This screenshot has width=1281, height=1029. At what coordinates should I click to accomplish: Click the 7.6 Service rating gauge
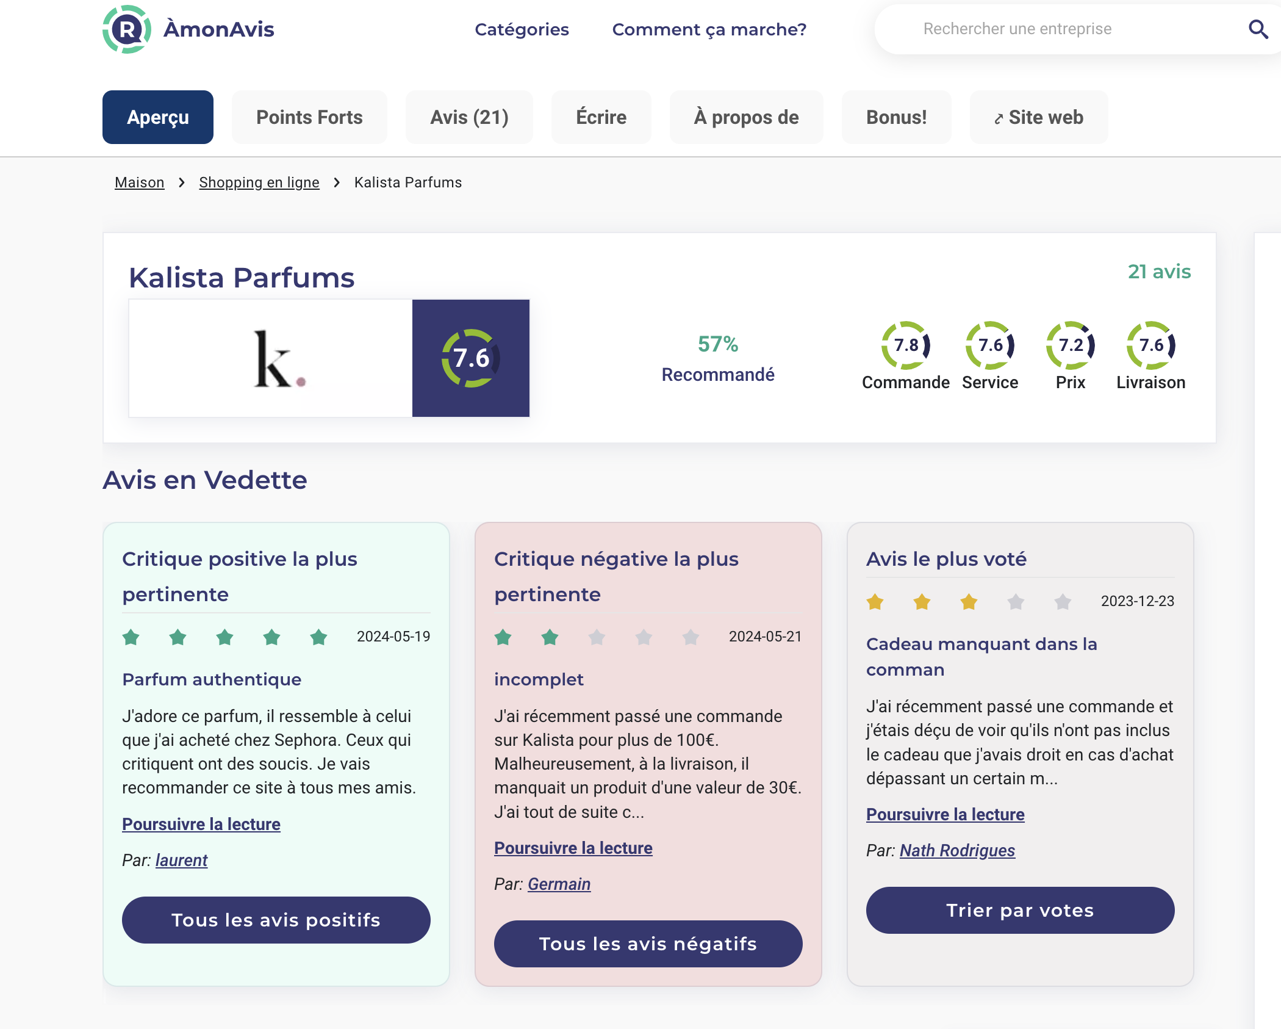point(990,345)
